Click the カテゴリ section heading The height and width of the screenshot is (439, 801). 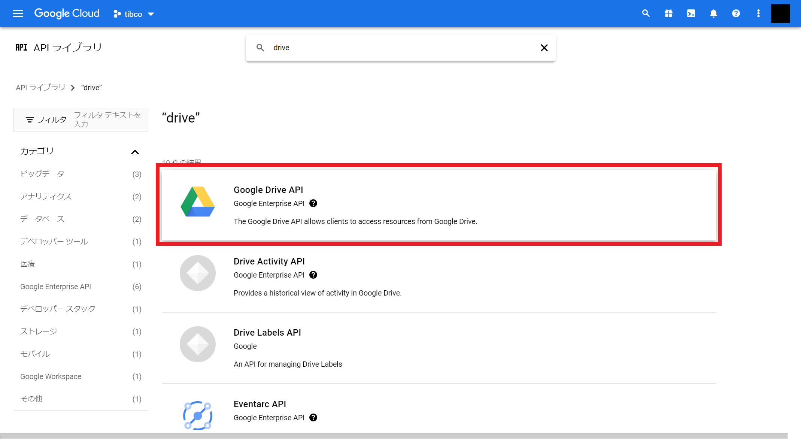point(37,151)
